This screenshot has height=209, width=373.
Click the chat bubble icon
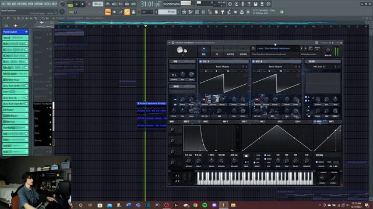coord(268,4)
